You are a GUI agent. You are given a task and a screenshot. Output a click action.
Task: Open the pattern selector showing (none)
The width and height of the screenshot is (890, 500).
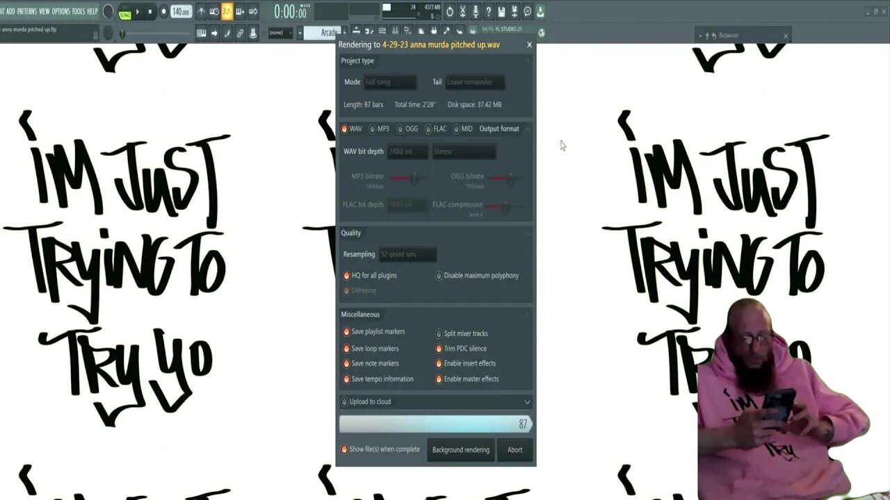tap(281, 33)
